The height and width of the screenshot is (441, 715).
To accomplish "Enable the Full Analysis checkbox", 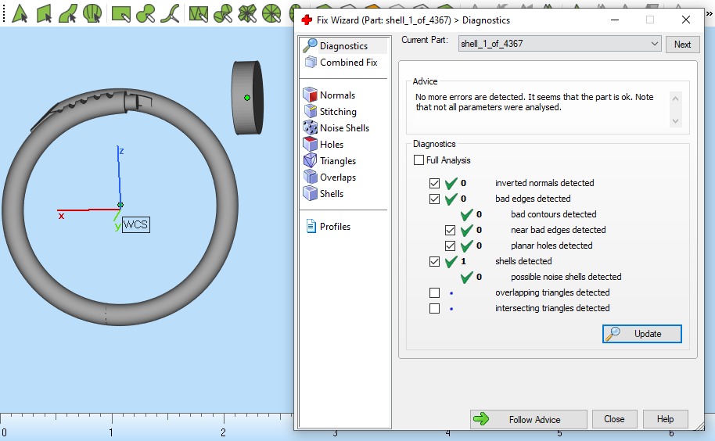I will click(x=419, y=160).
